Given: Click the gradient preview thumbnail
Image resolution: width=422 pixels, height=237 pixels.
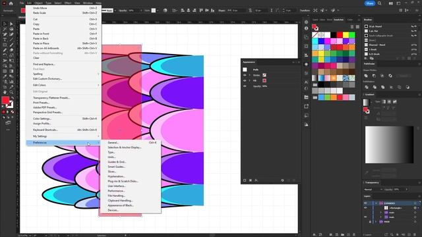Looking at the screenshot, I should tap(366, 102).
